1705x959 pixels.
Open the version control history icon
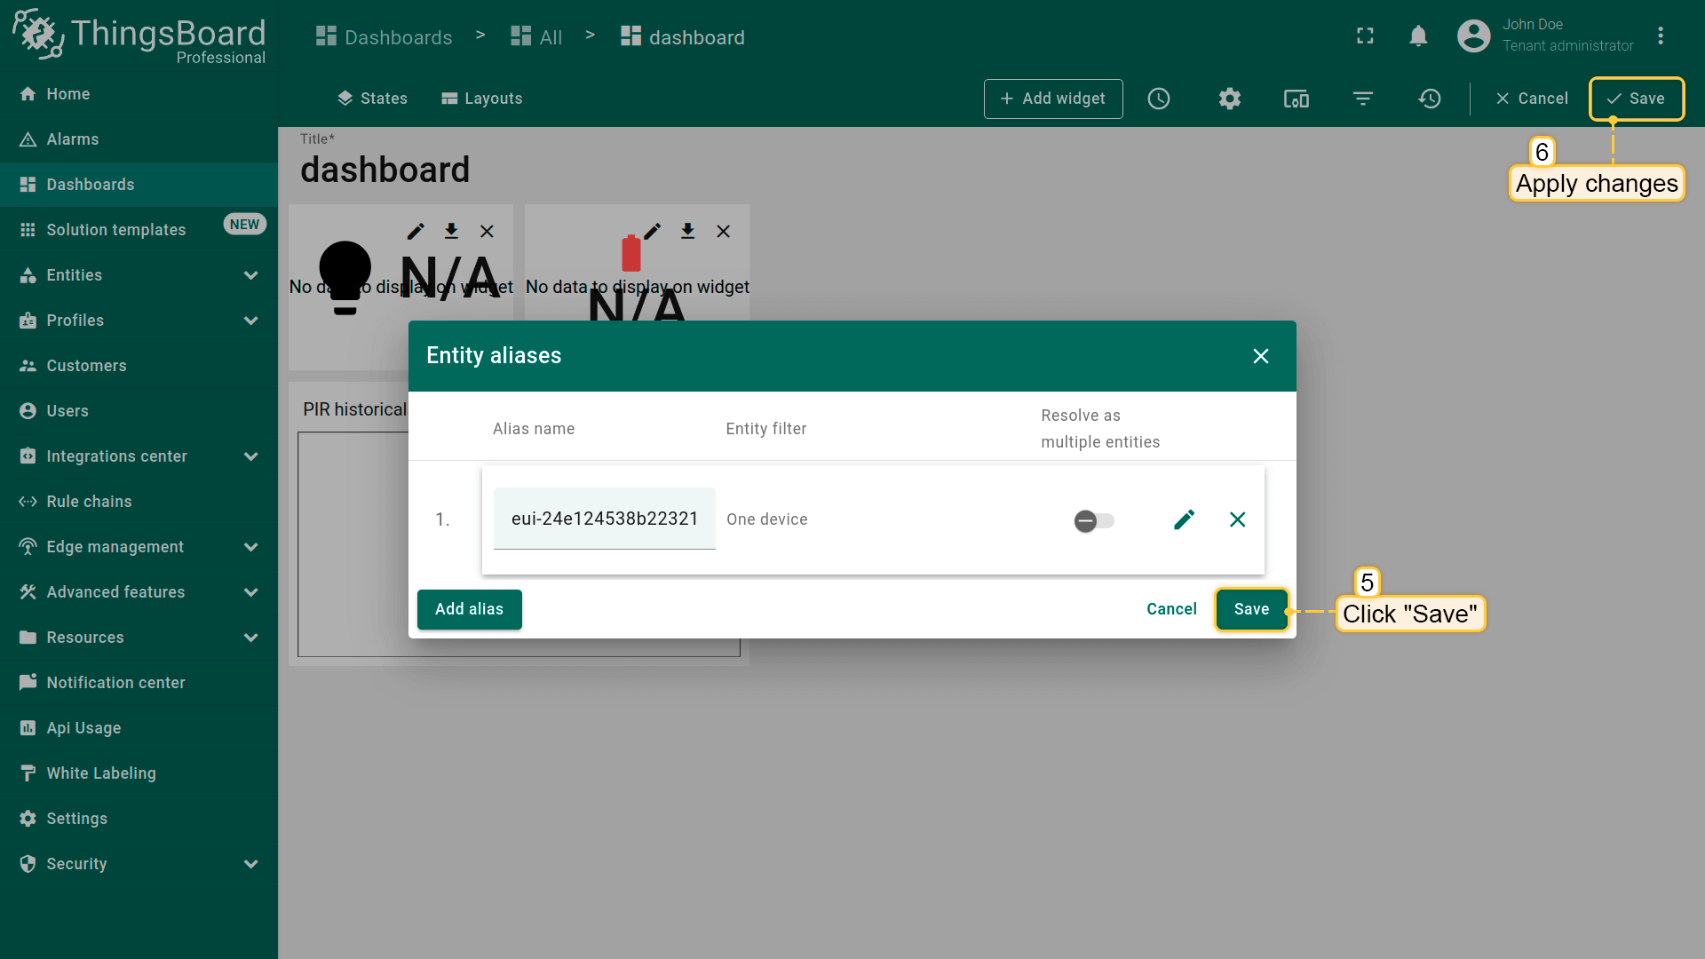coord(1429,99)
